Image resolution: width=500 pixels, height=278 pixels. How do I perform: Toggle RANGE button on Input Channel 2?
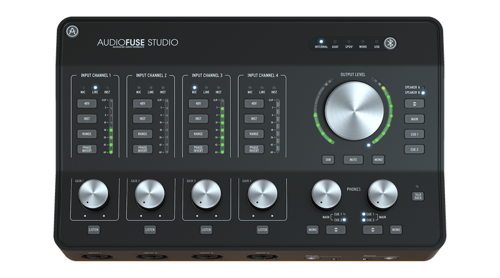pyautogui.click(x=142, y=134)
